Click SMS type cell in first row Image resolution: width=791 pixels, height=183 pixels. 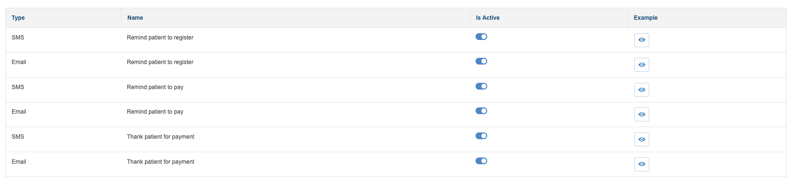18,38
